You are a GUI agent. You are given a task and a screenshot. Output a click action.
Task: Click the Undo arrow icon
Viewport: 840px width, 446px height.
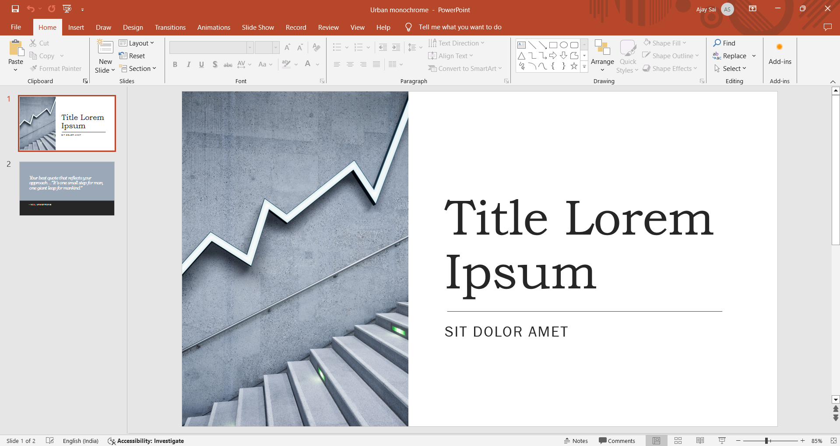(30, 9)
